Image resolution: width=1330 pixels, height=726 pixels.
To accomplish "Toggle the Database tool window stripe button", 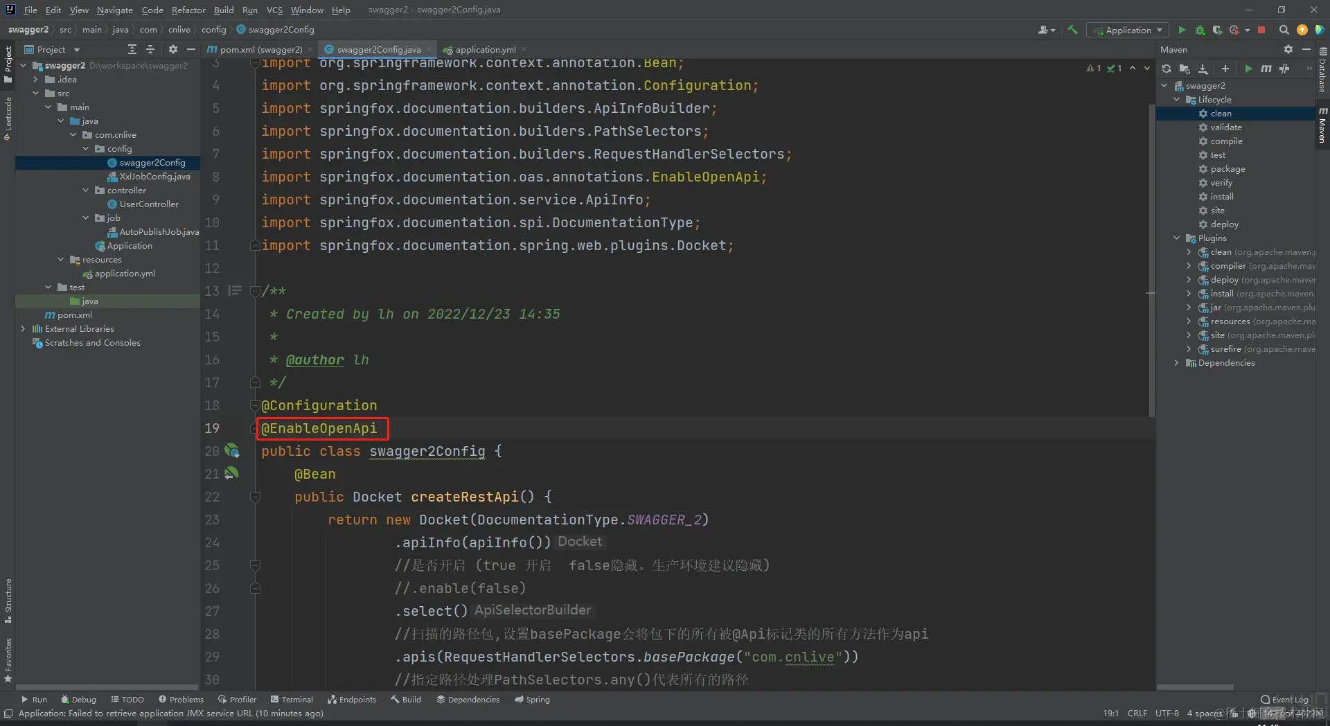I will pyautogui.click(x=1322, y=70).
